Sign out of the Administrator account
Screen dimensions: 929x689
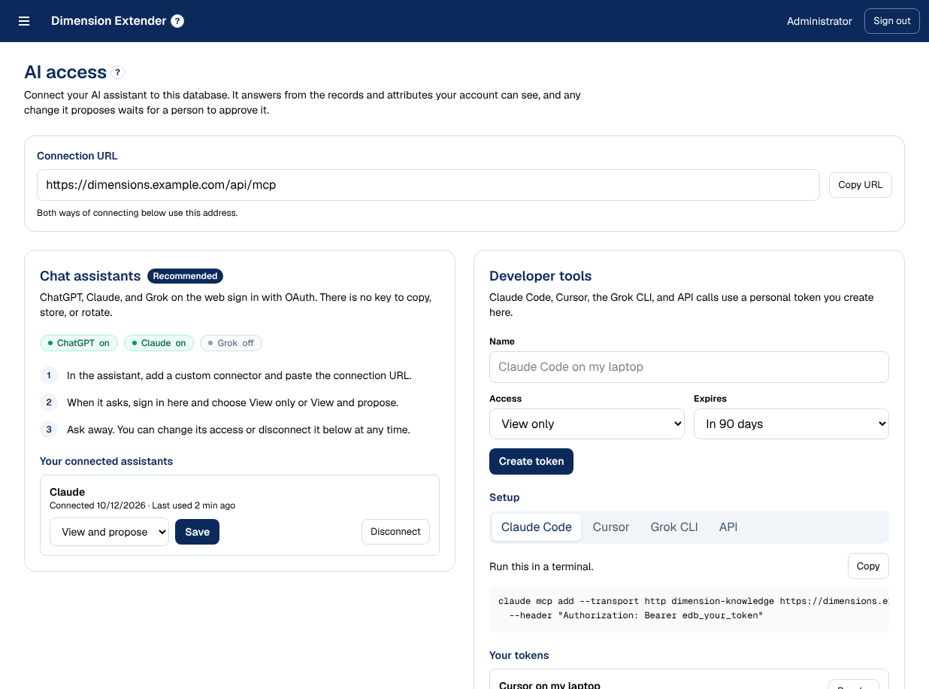(x=892, y=21)
